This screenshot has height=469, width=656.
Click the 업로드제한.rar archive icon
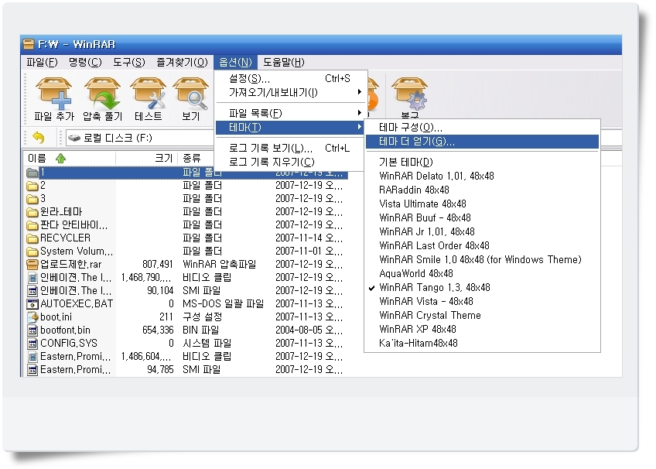(32, 265)
